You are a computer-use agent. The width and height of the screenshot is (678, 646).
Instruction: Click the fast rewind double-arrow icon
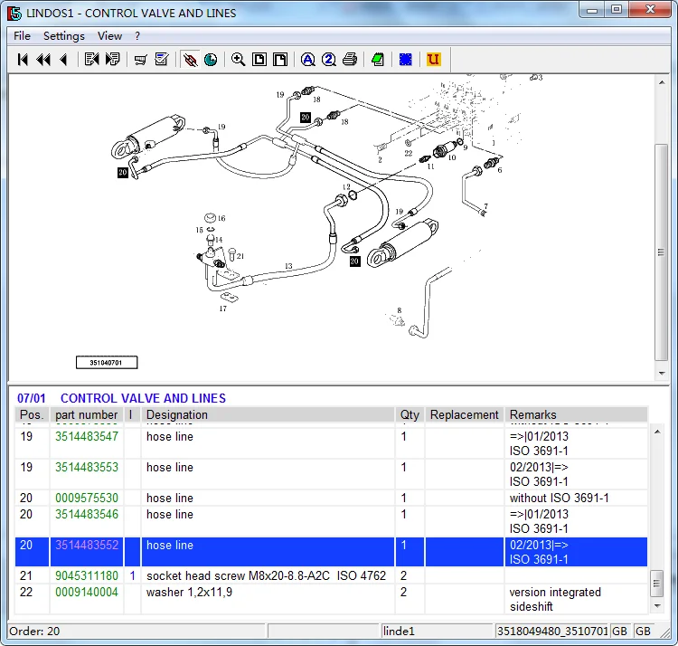pyautogui.click(x=42, y=60)
